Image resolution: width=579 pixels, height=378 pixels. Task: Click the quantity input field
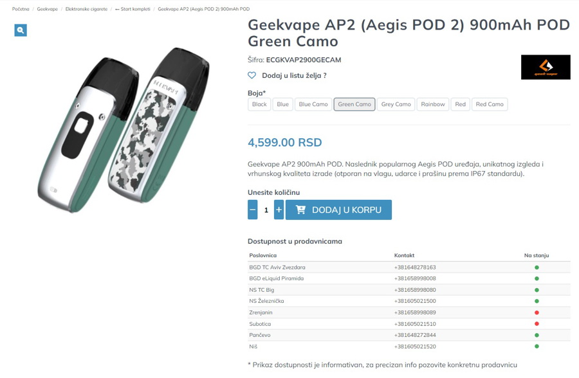pyautogui.click(x=266, y=210)
